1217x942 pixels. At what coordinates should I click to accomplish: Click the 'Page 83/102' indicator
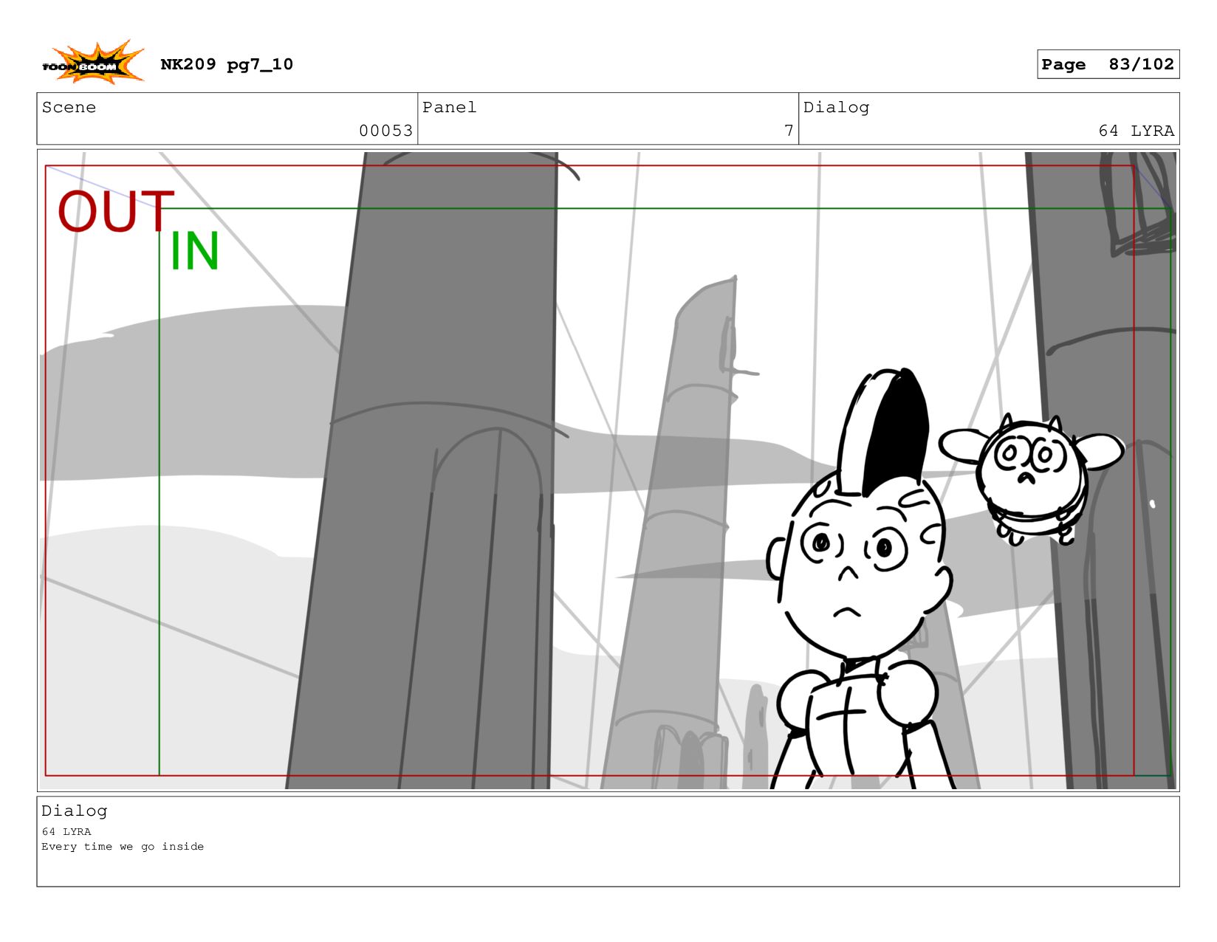pyautogui.click(x=1108, y=64)
